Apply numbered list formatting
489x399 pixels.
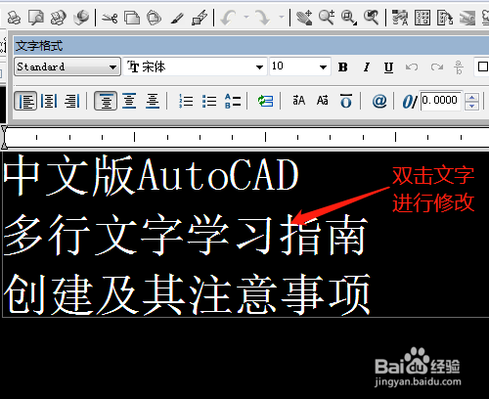coord(186,101)
